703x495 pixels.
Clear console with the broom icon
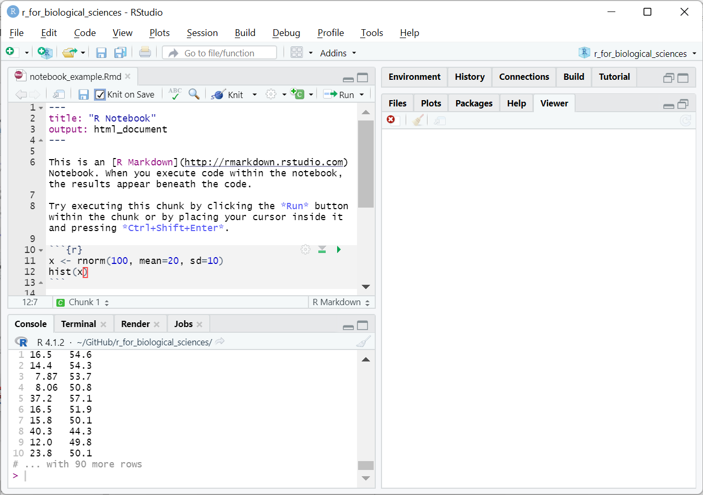coord(363,342)
